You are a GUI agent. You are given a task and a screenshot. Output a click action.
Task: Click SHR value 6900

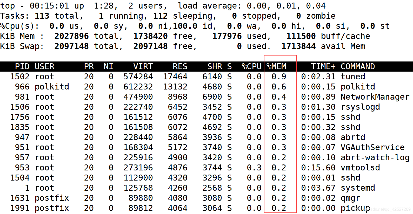point(212,97)
